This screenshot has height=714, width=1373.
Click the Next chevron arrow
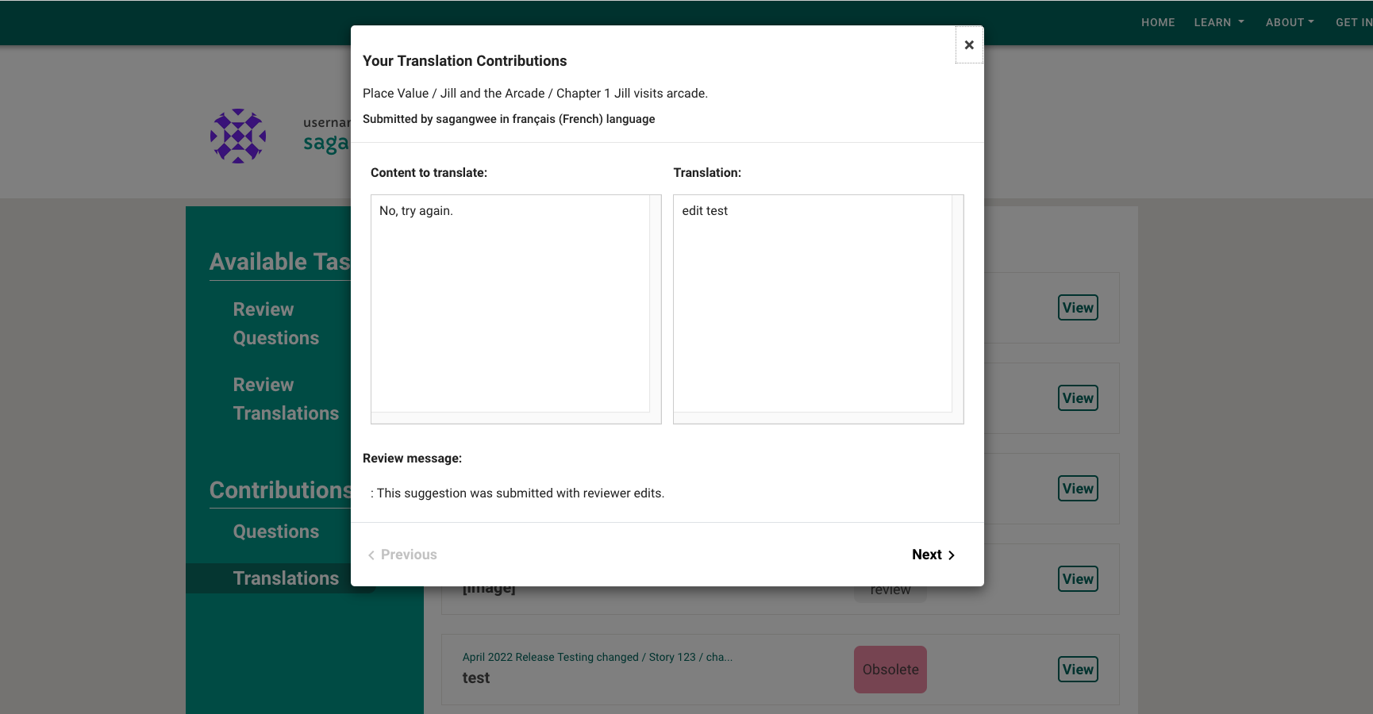[x=952, y=555]
